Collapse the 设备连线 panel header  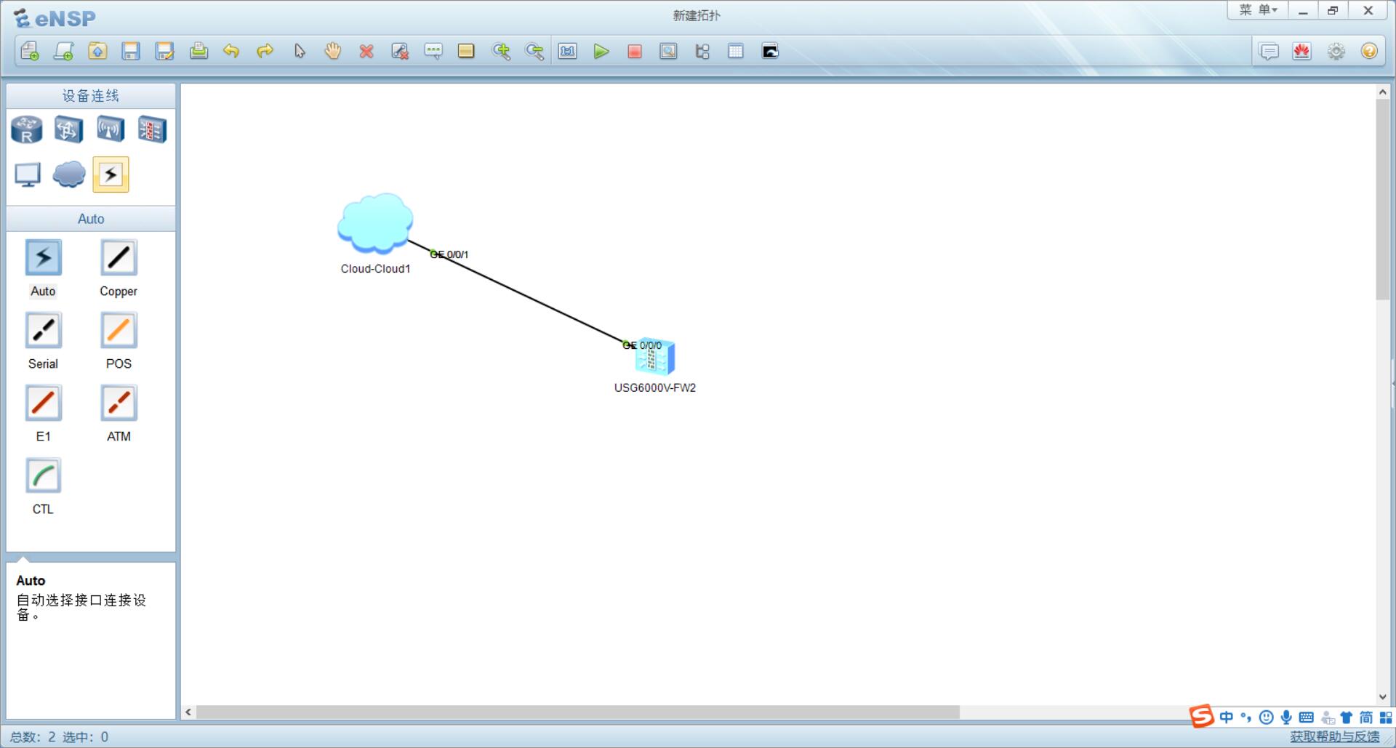90,94
